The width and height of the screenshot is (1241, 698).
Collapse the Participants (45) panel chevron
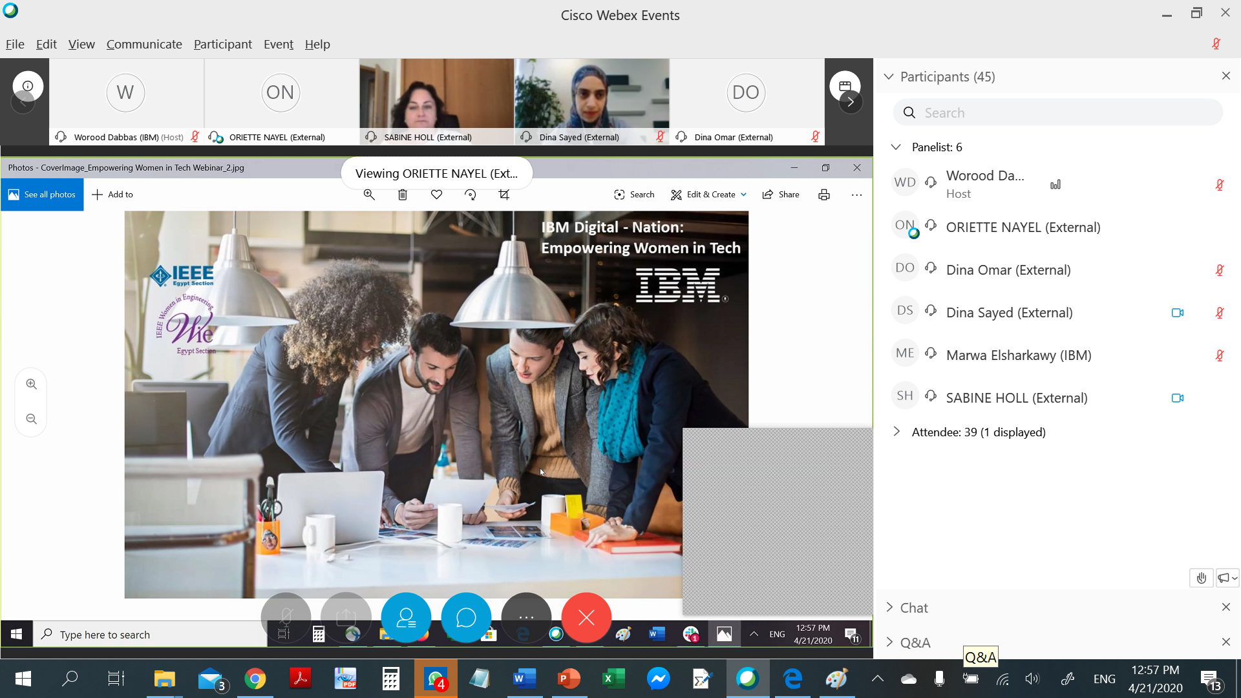(x=889, y=77)
